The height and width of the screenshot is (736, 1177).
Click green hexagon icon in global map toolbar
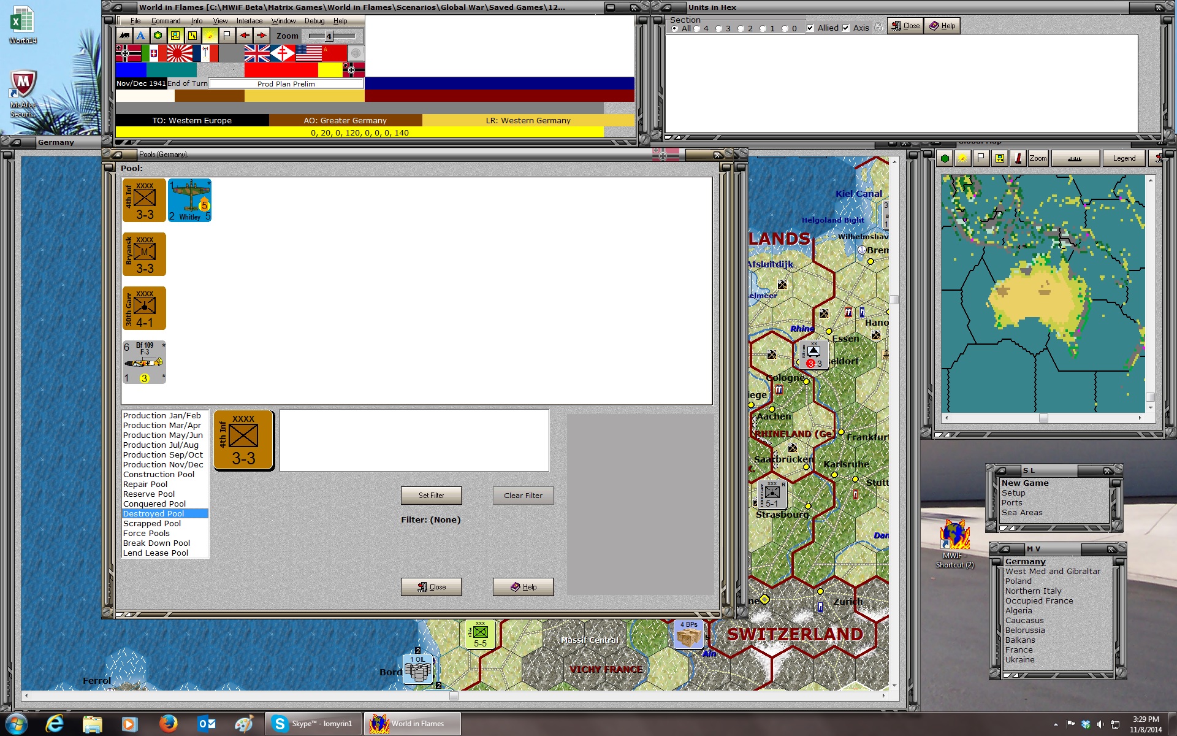click(945, 158)
